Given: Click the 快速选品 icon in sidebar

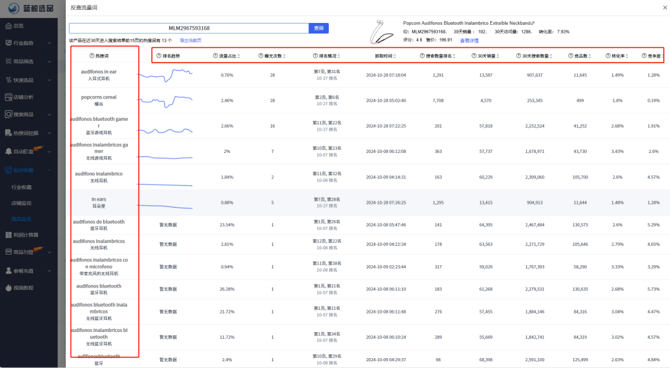Looking at the screenshot, I should [x=9, y=80].
